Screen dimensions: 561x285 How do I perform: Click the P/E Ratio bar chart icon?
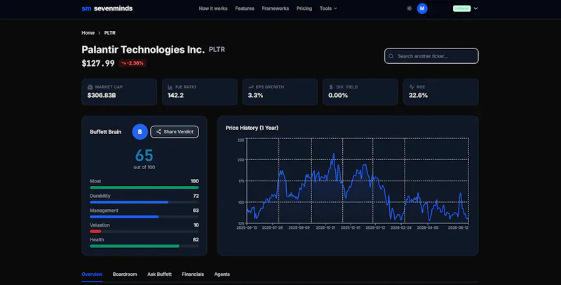170,87
